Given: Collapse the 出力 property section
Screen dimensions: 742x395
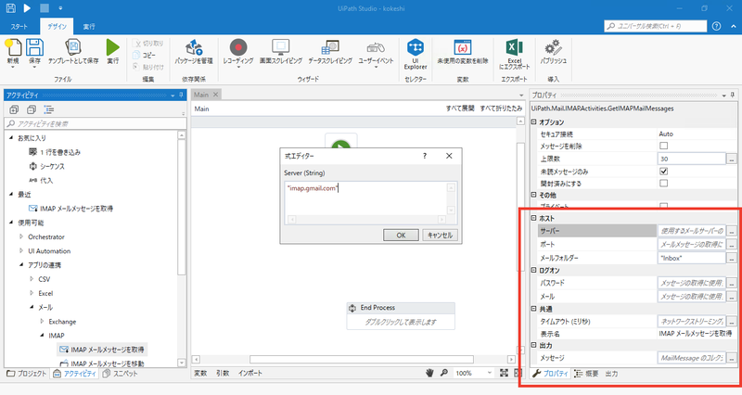Looking at the screenshot, I should tap(534, 345).
